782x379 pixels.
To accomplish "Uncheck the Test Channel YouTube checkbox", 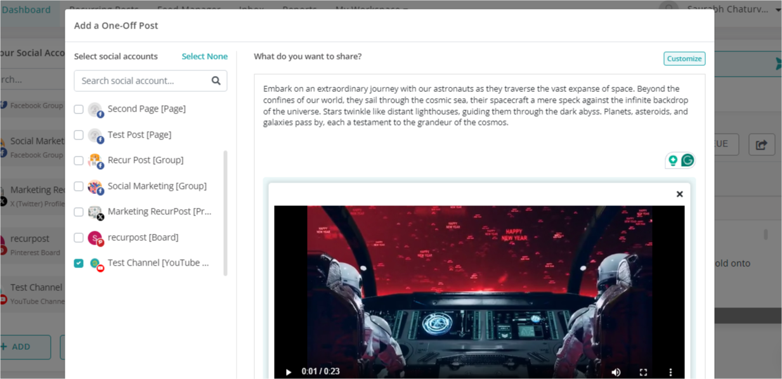I will [79, 263].
